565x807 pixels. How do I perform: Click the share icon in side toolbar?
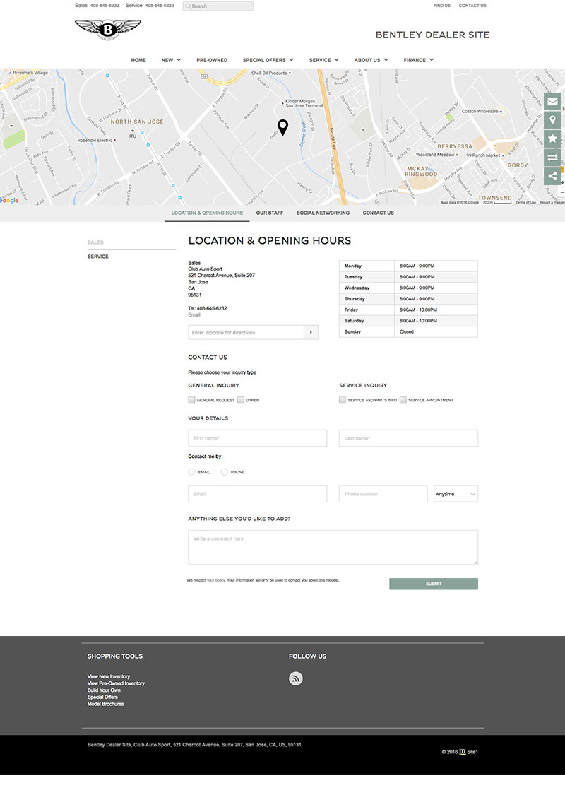coord(553,177)
